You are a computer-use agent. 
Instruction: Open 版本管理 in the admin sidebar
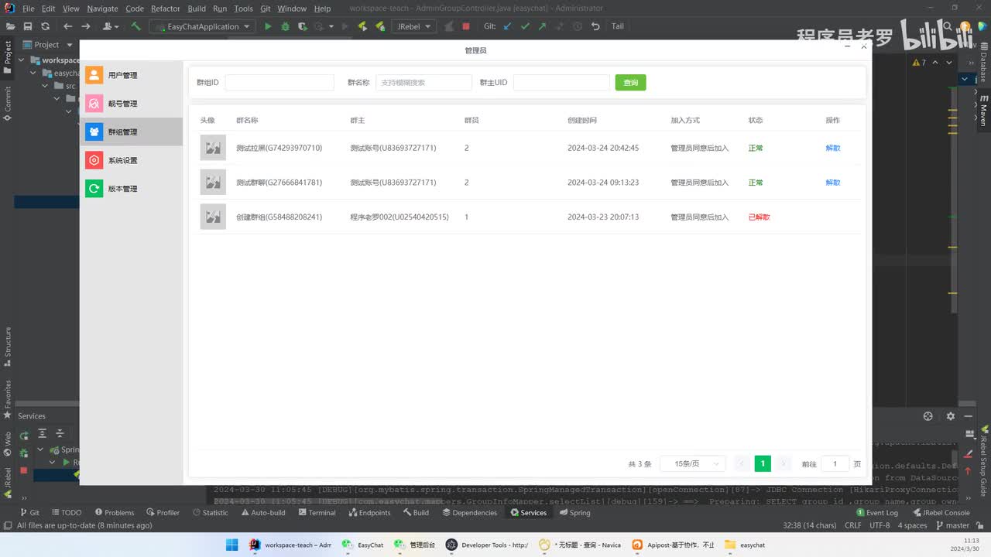point(132,189)
